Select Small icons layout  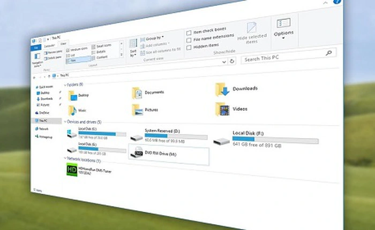[x=101, y=46]
